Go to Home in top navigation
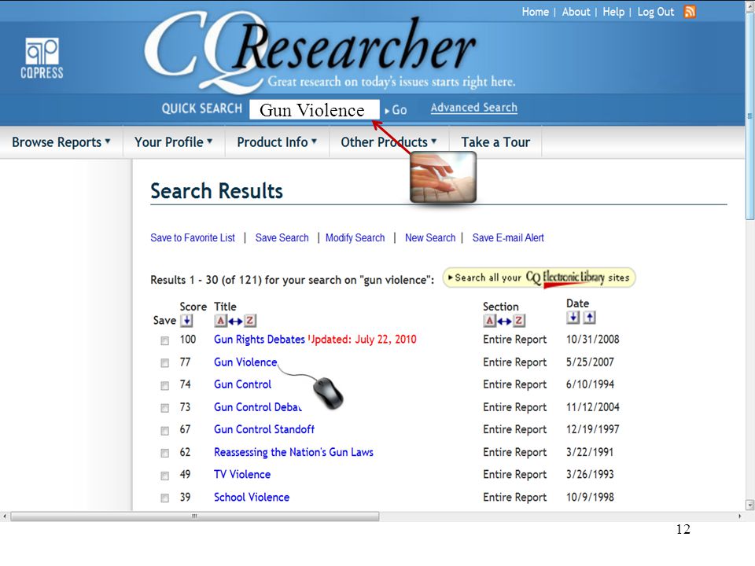This screenshot has width=755, height=566. 535,12
